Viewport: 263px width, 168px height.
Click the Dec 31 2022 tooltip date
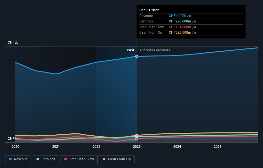(149, 10)
